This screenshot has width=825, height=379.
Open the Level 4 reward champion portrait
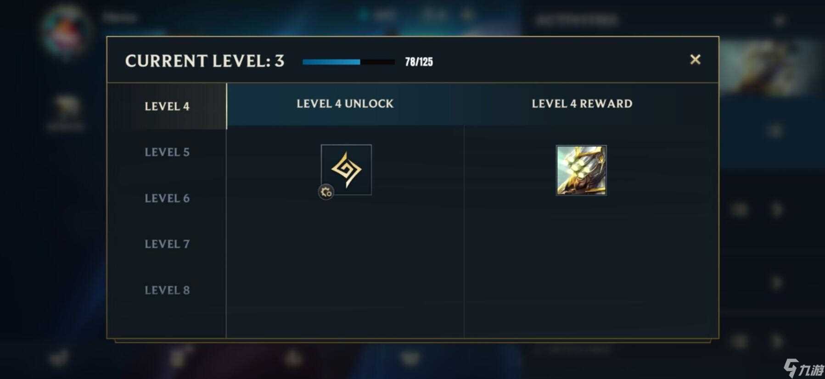tap(581, 170)
